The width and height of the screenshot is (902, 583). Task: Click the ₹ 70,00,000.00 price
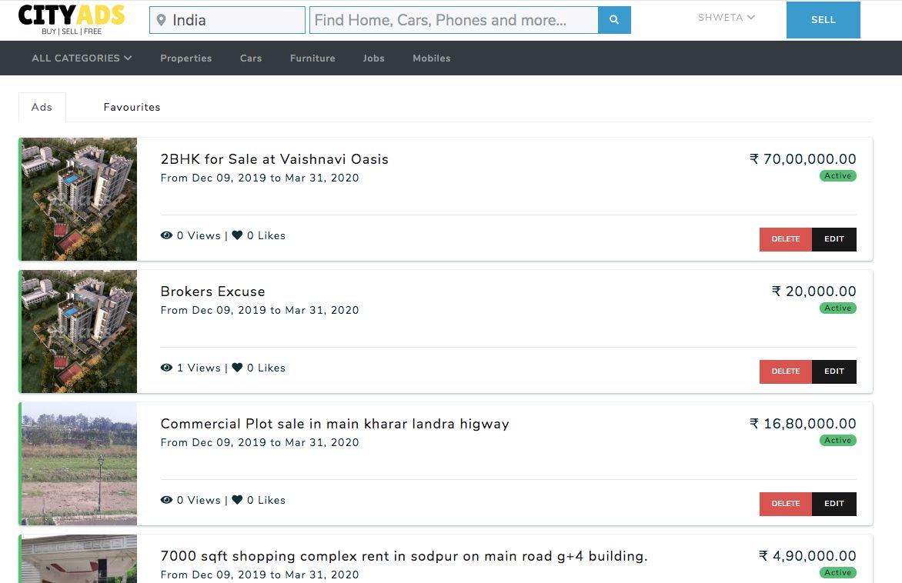click(803, 159)
